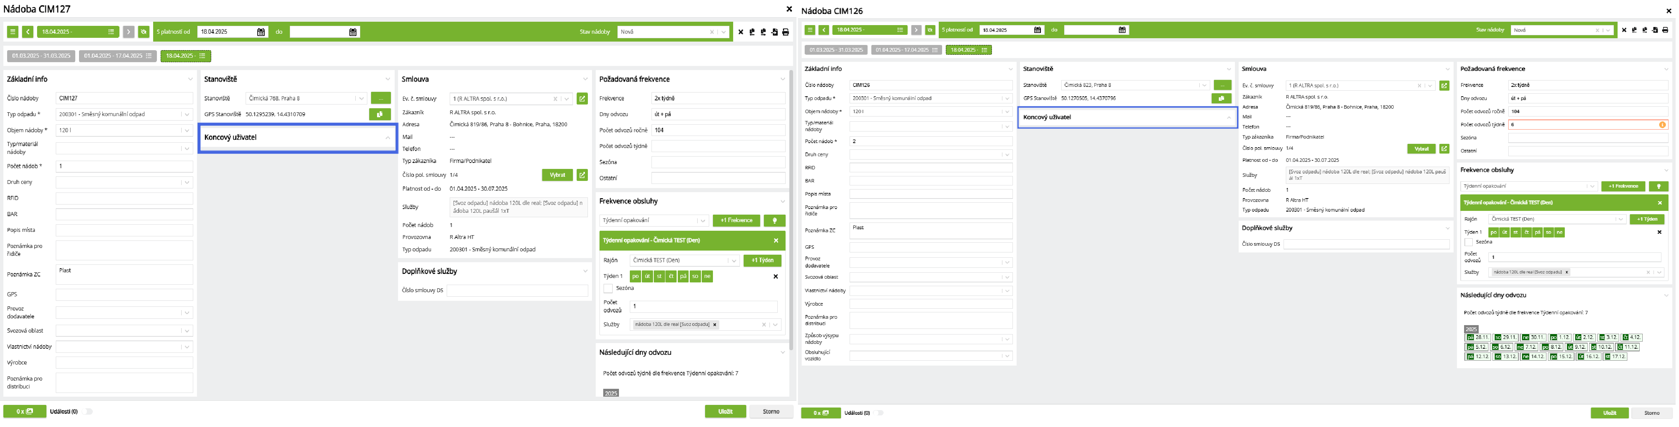The height and width of the screenshot is (427, 1679).
Task: Click the crossed-eye hide icon in CIM127 toolbar
Action: pyautogui.click(x=143, y=32)
